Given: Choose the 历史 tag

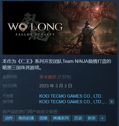Looking at the screenshot, I should tap(78, 118).
